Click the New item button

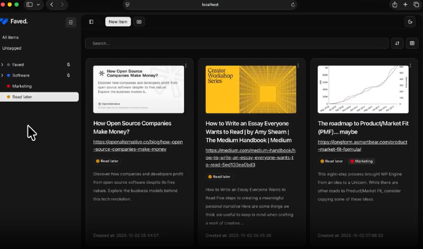tap(118, 22)
